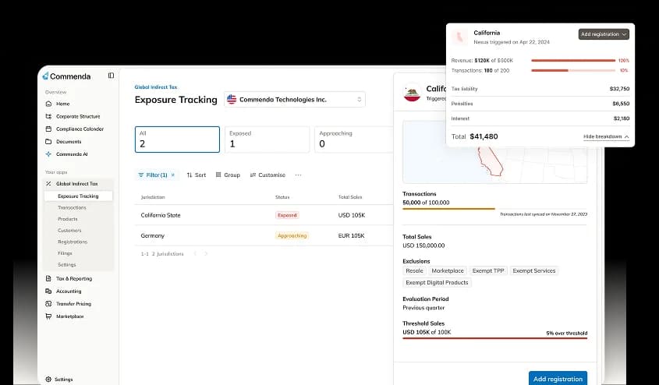The width and height of the screenshot is (659, 385).
Task: Click the California state shape icon in popup
Action: coord(460,37)
